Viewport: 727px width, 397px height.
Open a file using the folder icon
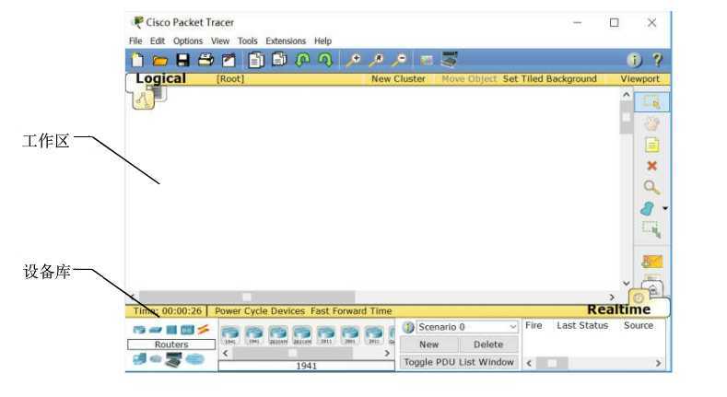[x=160, y=61]
